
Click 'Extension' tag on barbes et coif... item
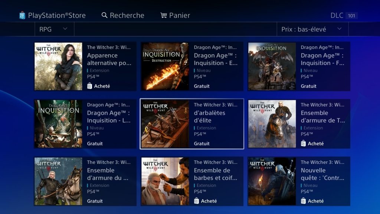206,185
